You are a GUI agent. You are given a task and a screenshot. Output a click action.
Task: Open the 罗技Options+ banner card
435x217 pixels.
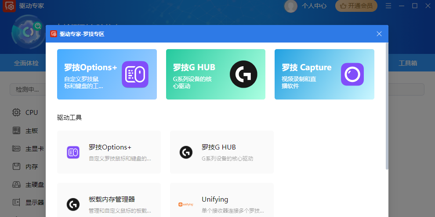(x=107, y=74)
